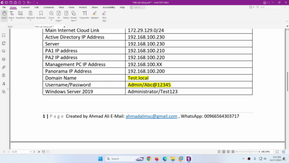Expand the Fit Page dropdown
Screen dimensions: 289x163
click(61, 21)
